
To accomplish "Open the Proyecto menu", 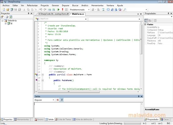I will coord(45,5).
